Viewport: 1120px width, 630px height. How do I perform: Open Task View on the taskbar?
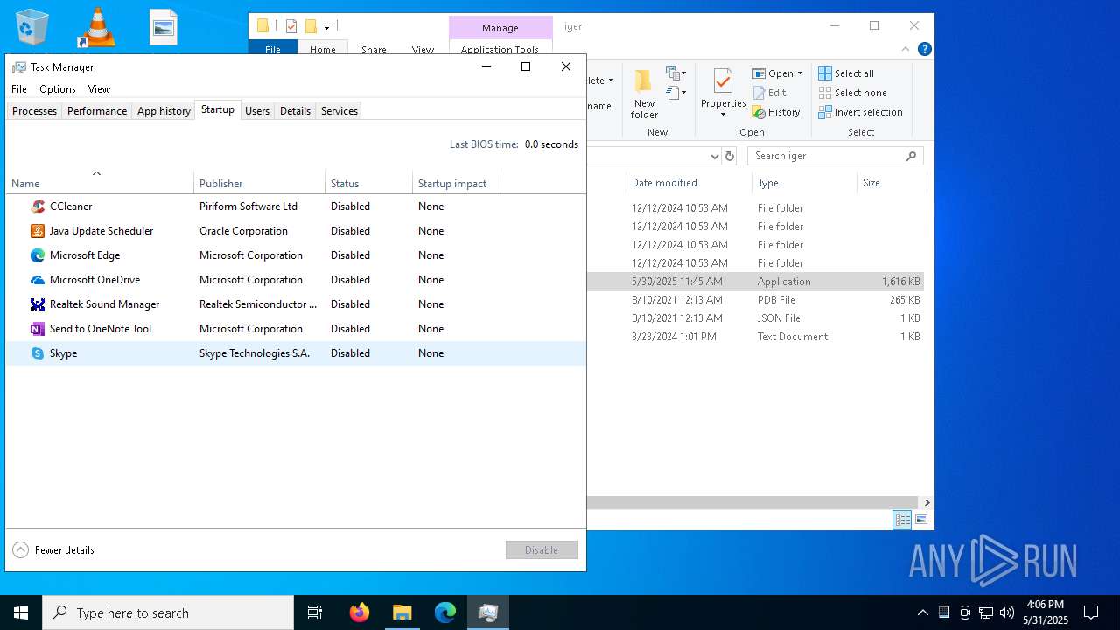[315, 612]
